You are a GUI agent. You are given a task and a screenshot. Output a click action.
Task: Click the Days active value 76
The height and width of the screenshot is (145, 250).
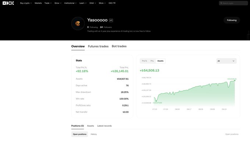click(x=127, y=86)
